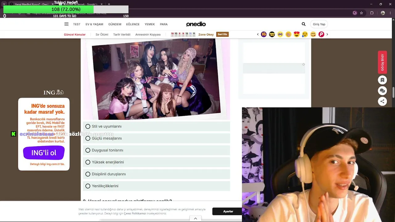This screenshot has width=395, height=222.
Task: Click the crying sad emoji icon
Action: 305,34
